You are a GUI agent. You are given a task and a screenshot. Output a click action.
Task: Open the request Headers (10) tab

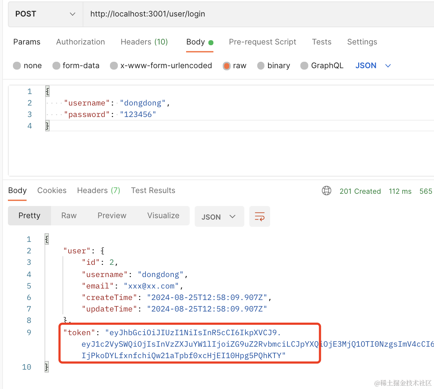144,42
